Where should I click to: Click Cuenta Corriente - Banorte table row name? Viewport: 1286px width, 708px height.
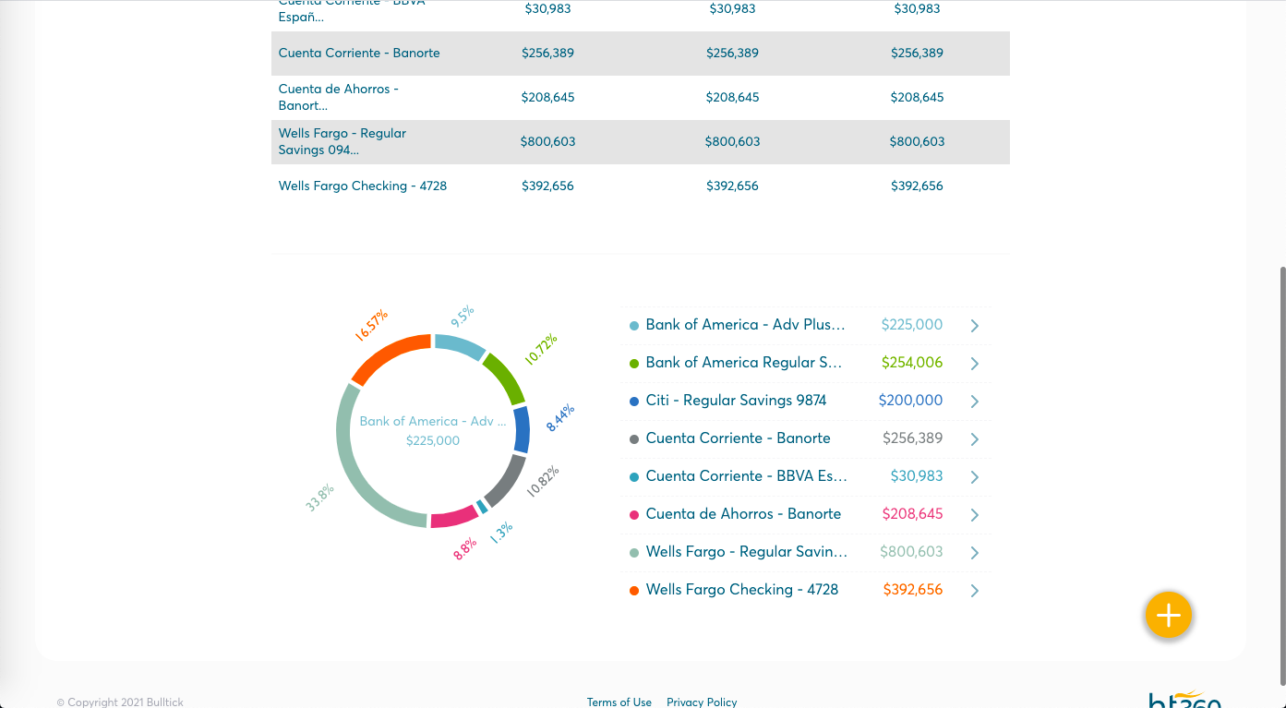click(359, 53)
